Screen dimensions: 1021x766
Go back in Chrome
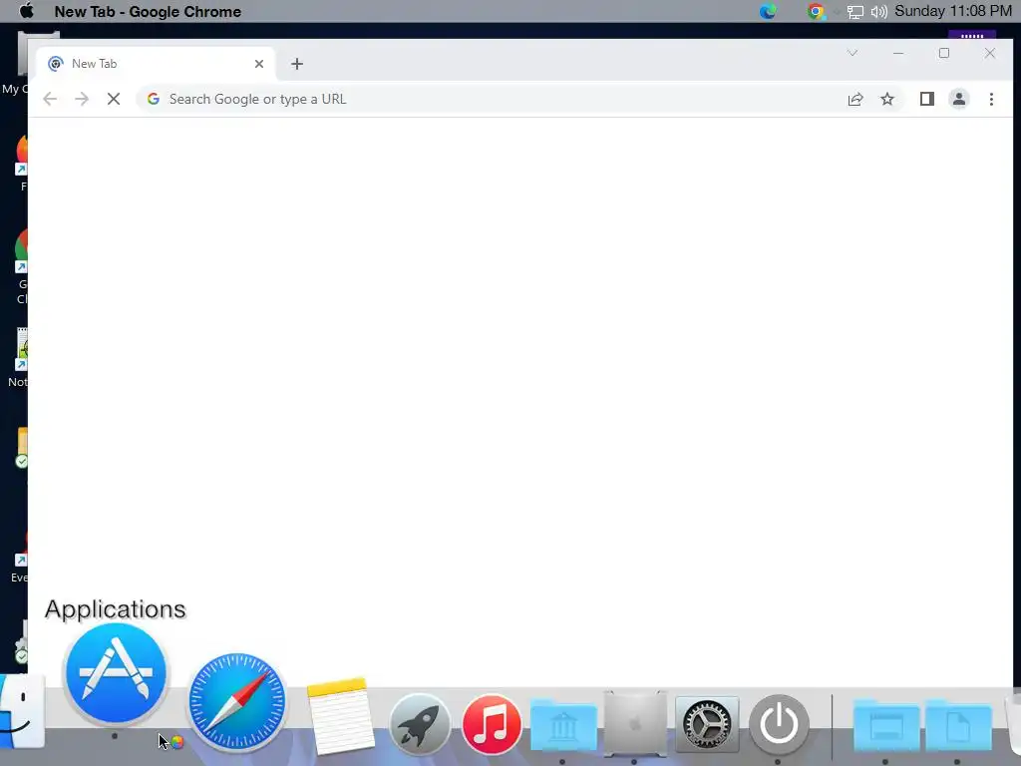coord(50,99)
